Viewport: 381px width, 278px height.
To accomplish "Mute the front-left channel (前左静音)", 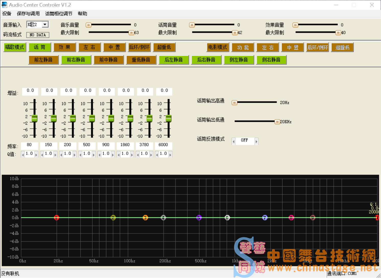I will point(43,60).
